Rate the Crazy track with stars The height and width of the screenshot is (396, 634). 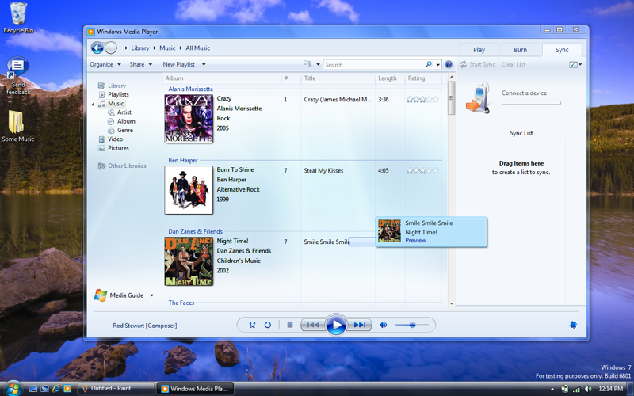click(422, 100)
